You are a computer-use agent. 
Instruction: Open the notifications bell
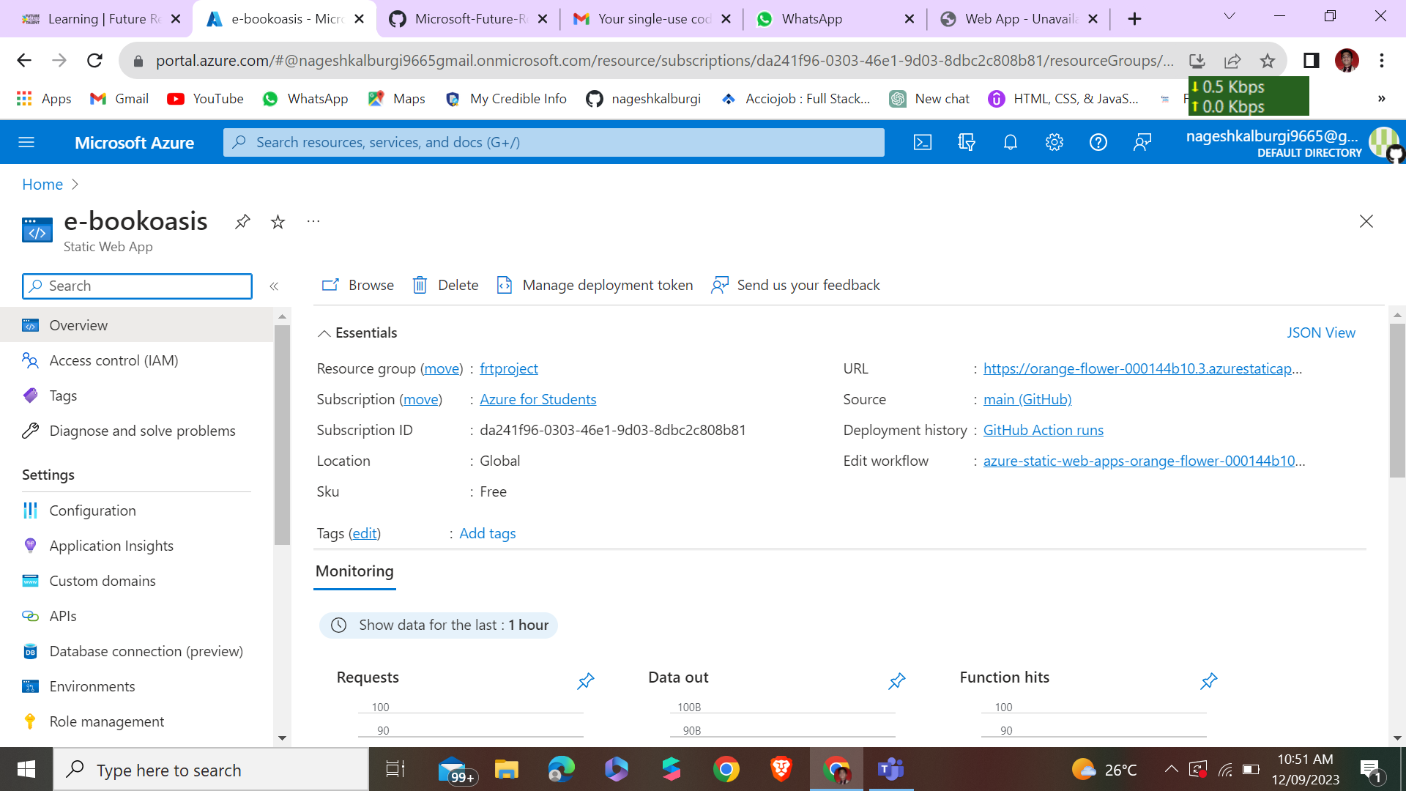(x=1011, y=142)
